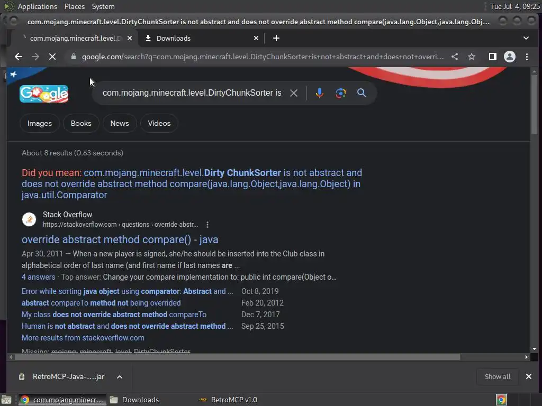Start voice search with microphone
This screenshot has width=542, height=406.
(319, 93)
